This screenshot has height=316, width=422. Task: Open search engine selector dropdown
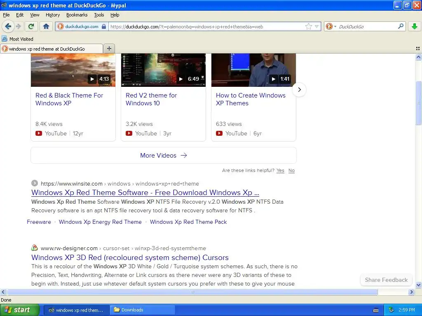[331, 26]
